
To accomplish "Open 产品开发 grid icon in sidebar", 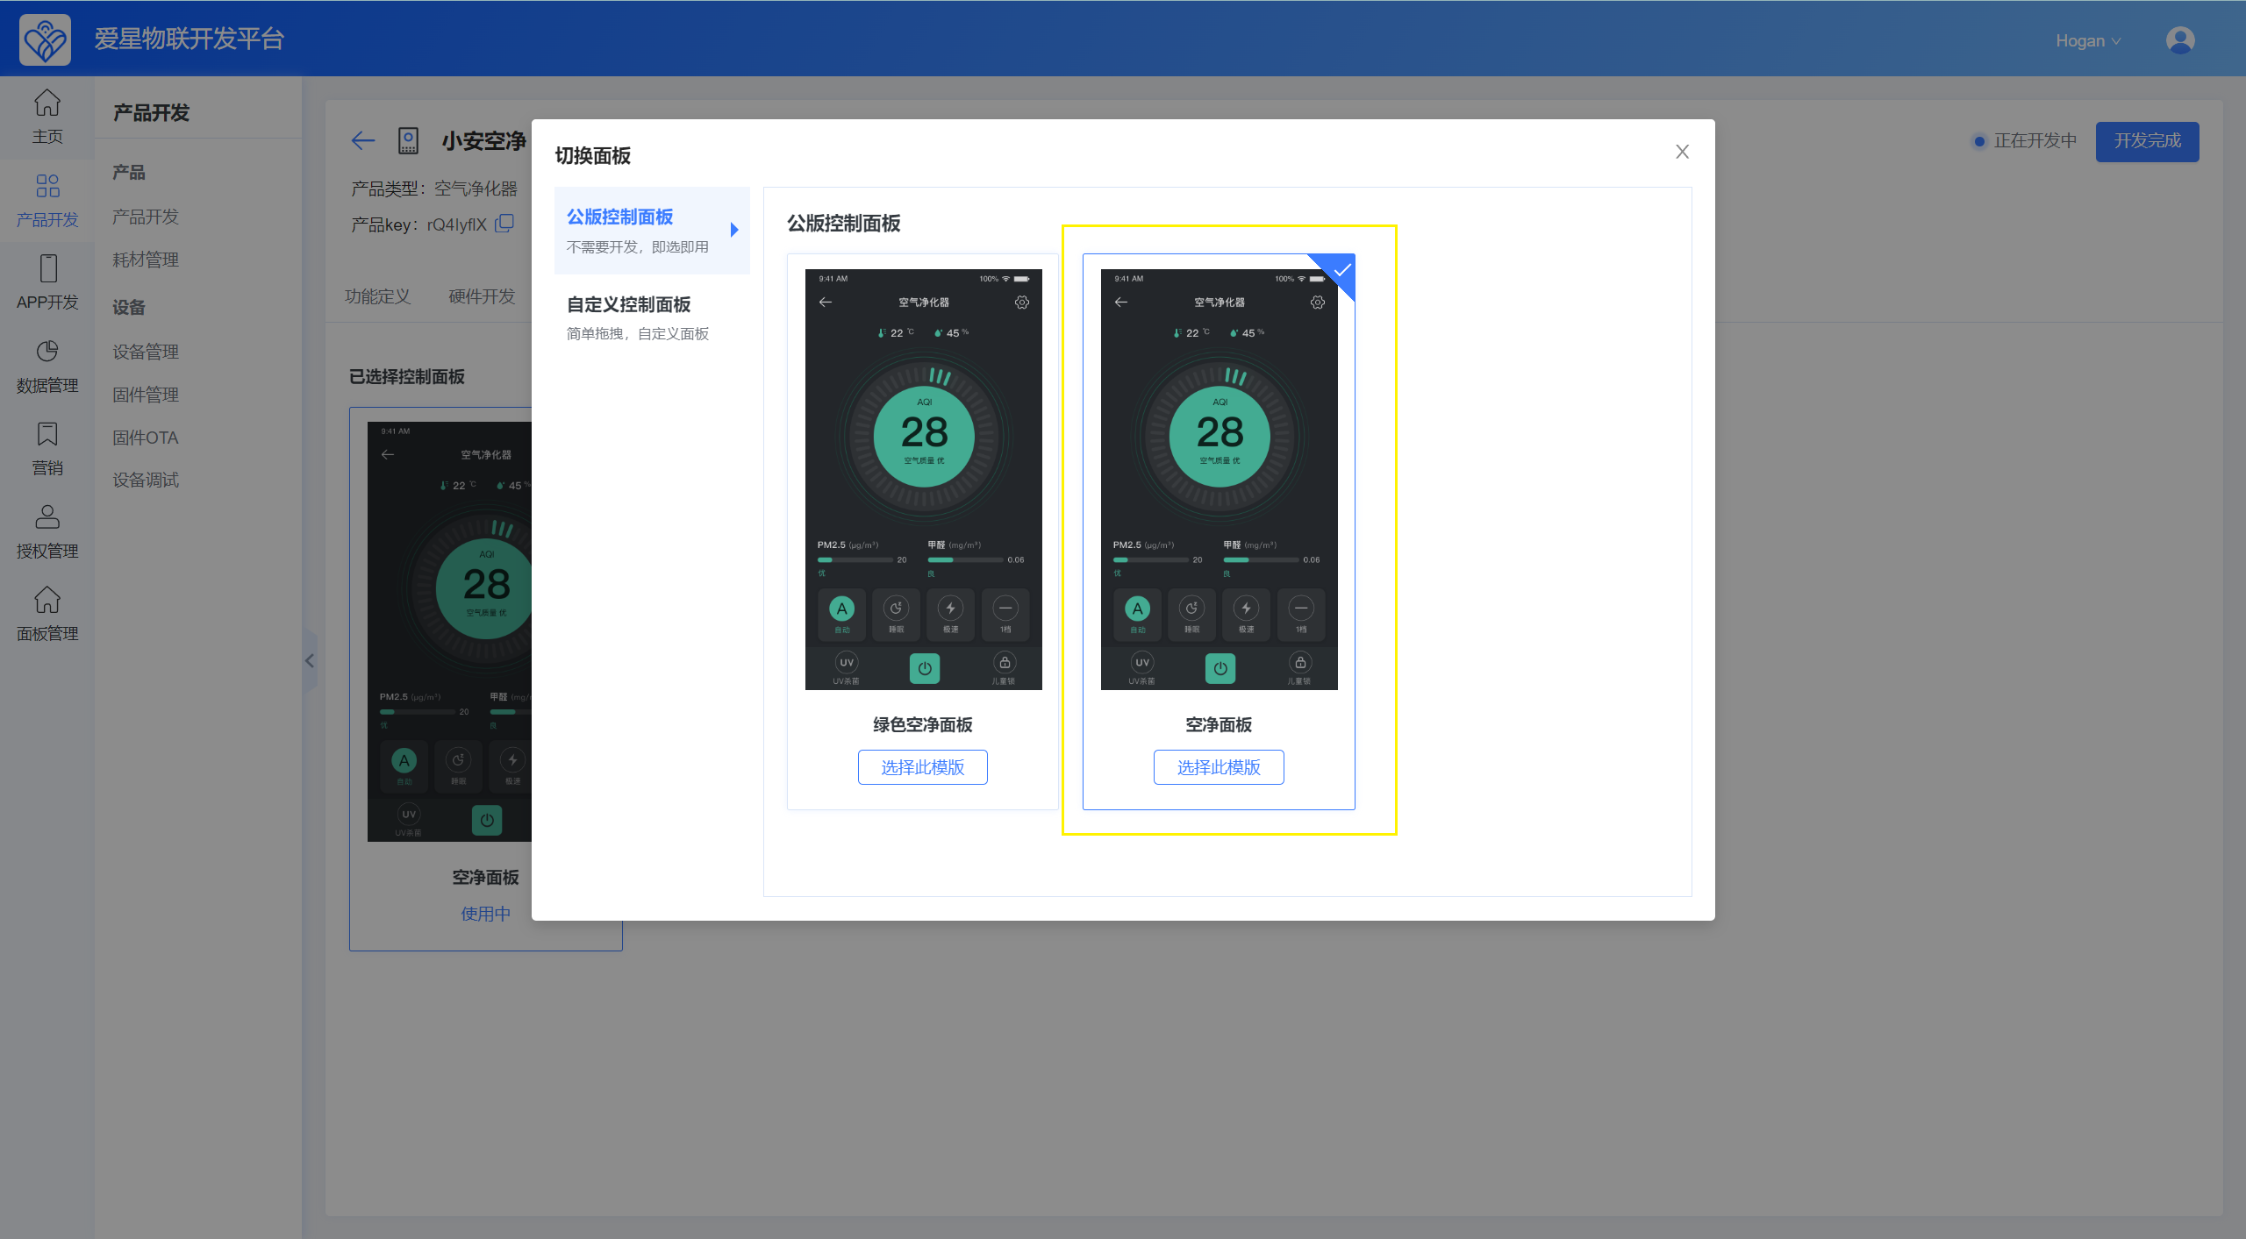I will click(47, 186).
